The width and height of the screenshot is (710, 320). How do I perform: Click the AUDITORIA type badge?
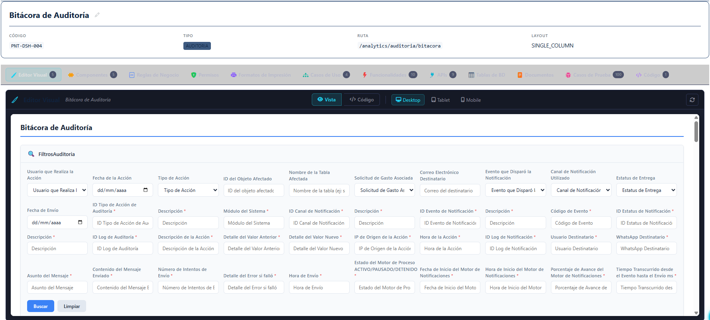[197, 46]
